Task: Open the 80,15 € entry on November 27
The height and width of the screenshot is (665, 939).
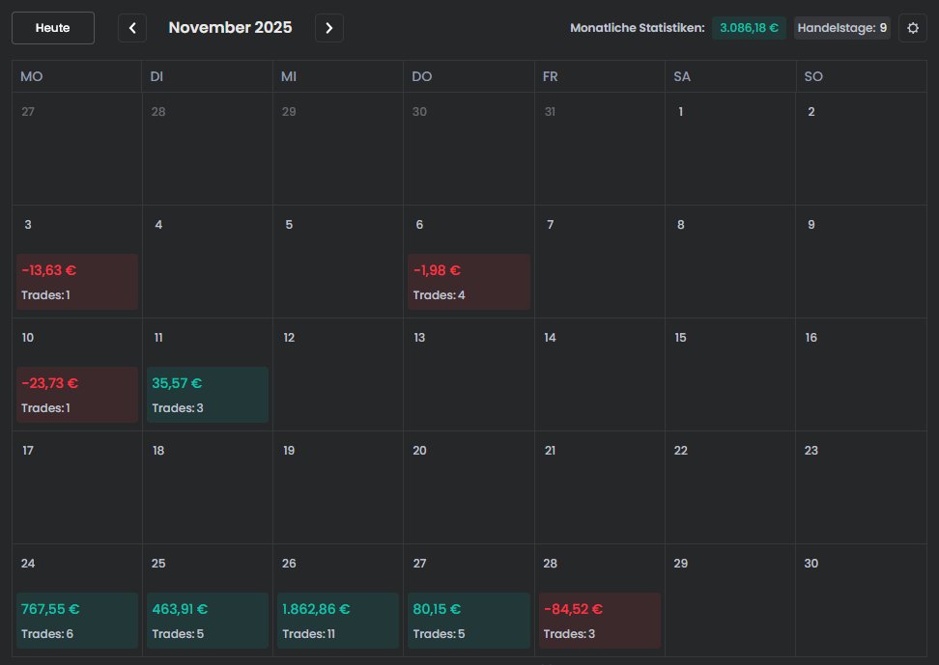Action: coord(469,621)
